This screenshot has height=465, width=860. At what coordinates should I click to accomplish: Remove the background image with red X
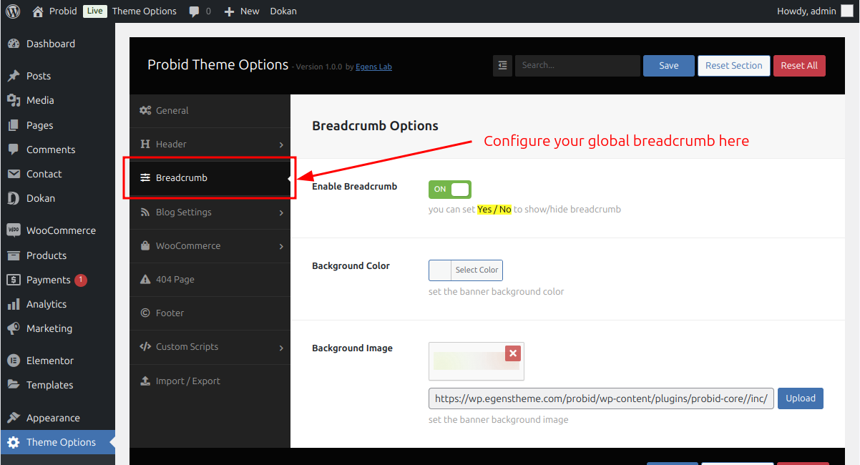pos(512,353)
